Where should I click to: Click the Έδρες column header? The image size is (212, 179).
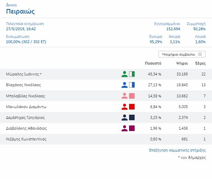[x=200, y=63]
